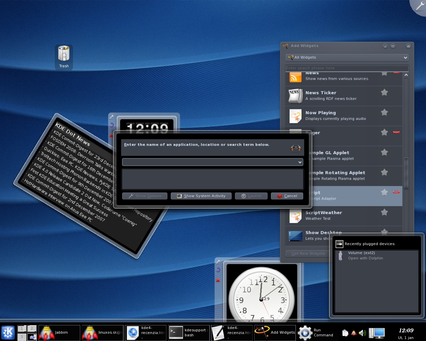Click the wrench configure handle of the analog clock
Screen dimensions: 426x341
click(x=218, y=262)
